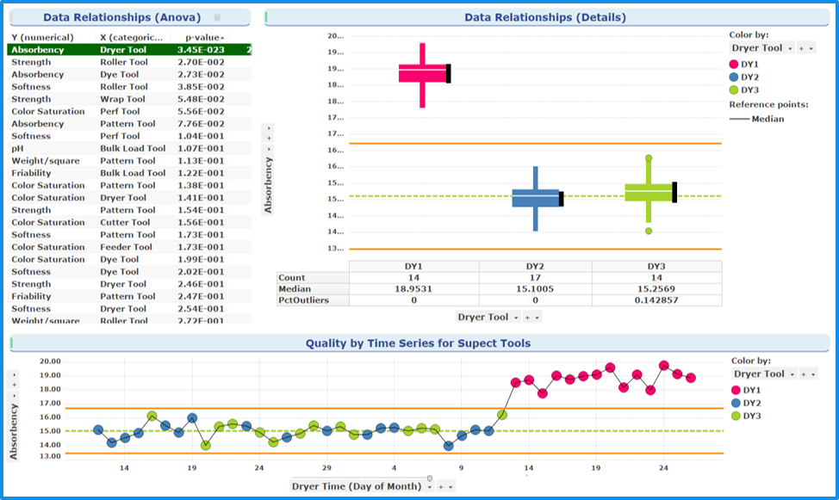Viewport: 839px width, 500px height.
Task: Click DY1 median value 18.9531 in stats table
Action: pyautogui.click(x=413, y=289)
